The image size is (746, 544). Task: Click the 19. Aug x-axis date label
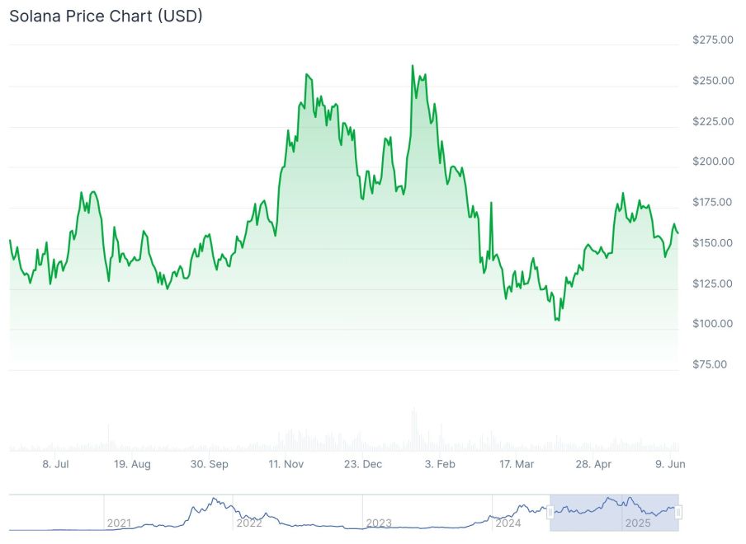click(132, 465)
